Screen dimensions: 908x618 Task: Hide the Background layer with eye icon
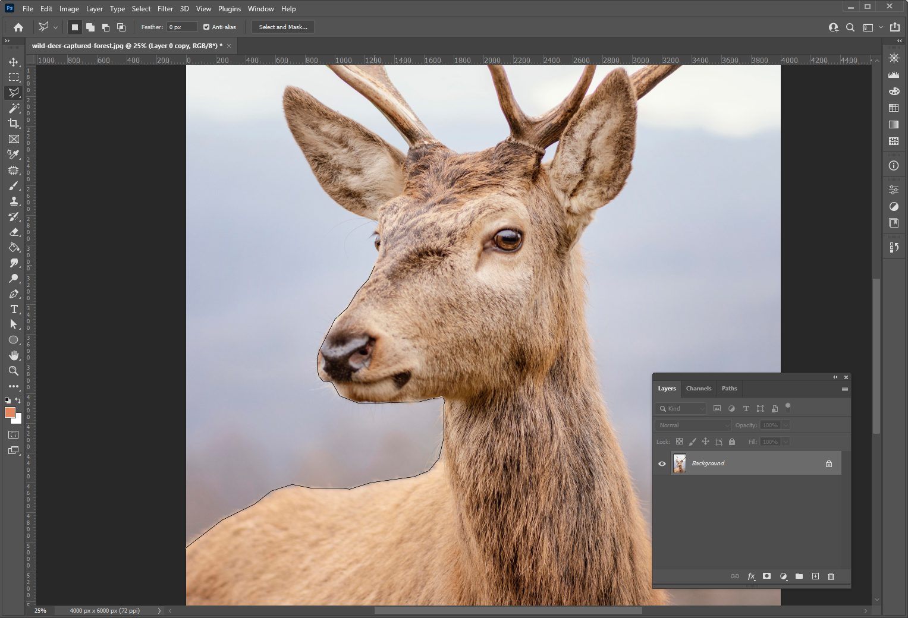tap(662, 463)
